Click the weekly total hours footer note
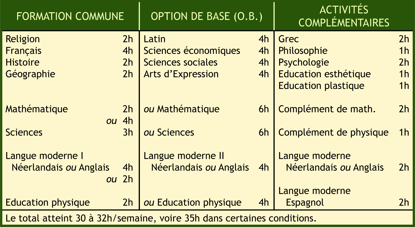This screenshot has height=227, width=415. pyautogui.click(x=161, y=218)
